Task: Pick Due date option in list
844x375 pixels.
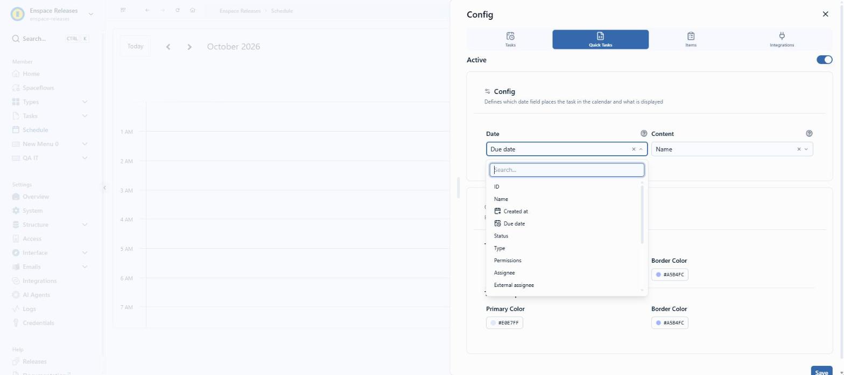Action: tap(564, 223)
